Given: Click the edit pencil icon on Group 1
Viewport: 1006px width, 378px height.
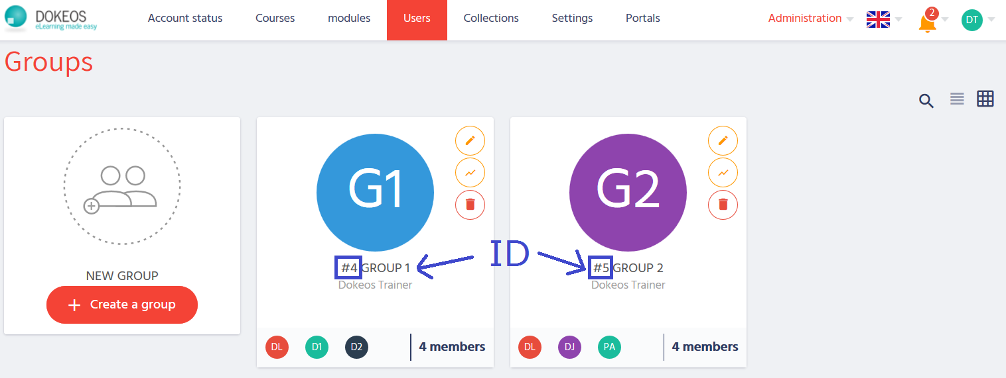Looking at the screenshot, I should 470,140.
